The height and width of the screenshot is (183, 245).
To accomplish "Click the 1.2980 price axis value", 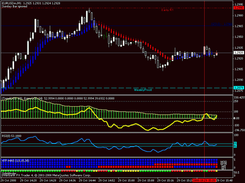I will click(239, 15).
